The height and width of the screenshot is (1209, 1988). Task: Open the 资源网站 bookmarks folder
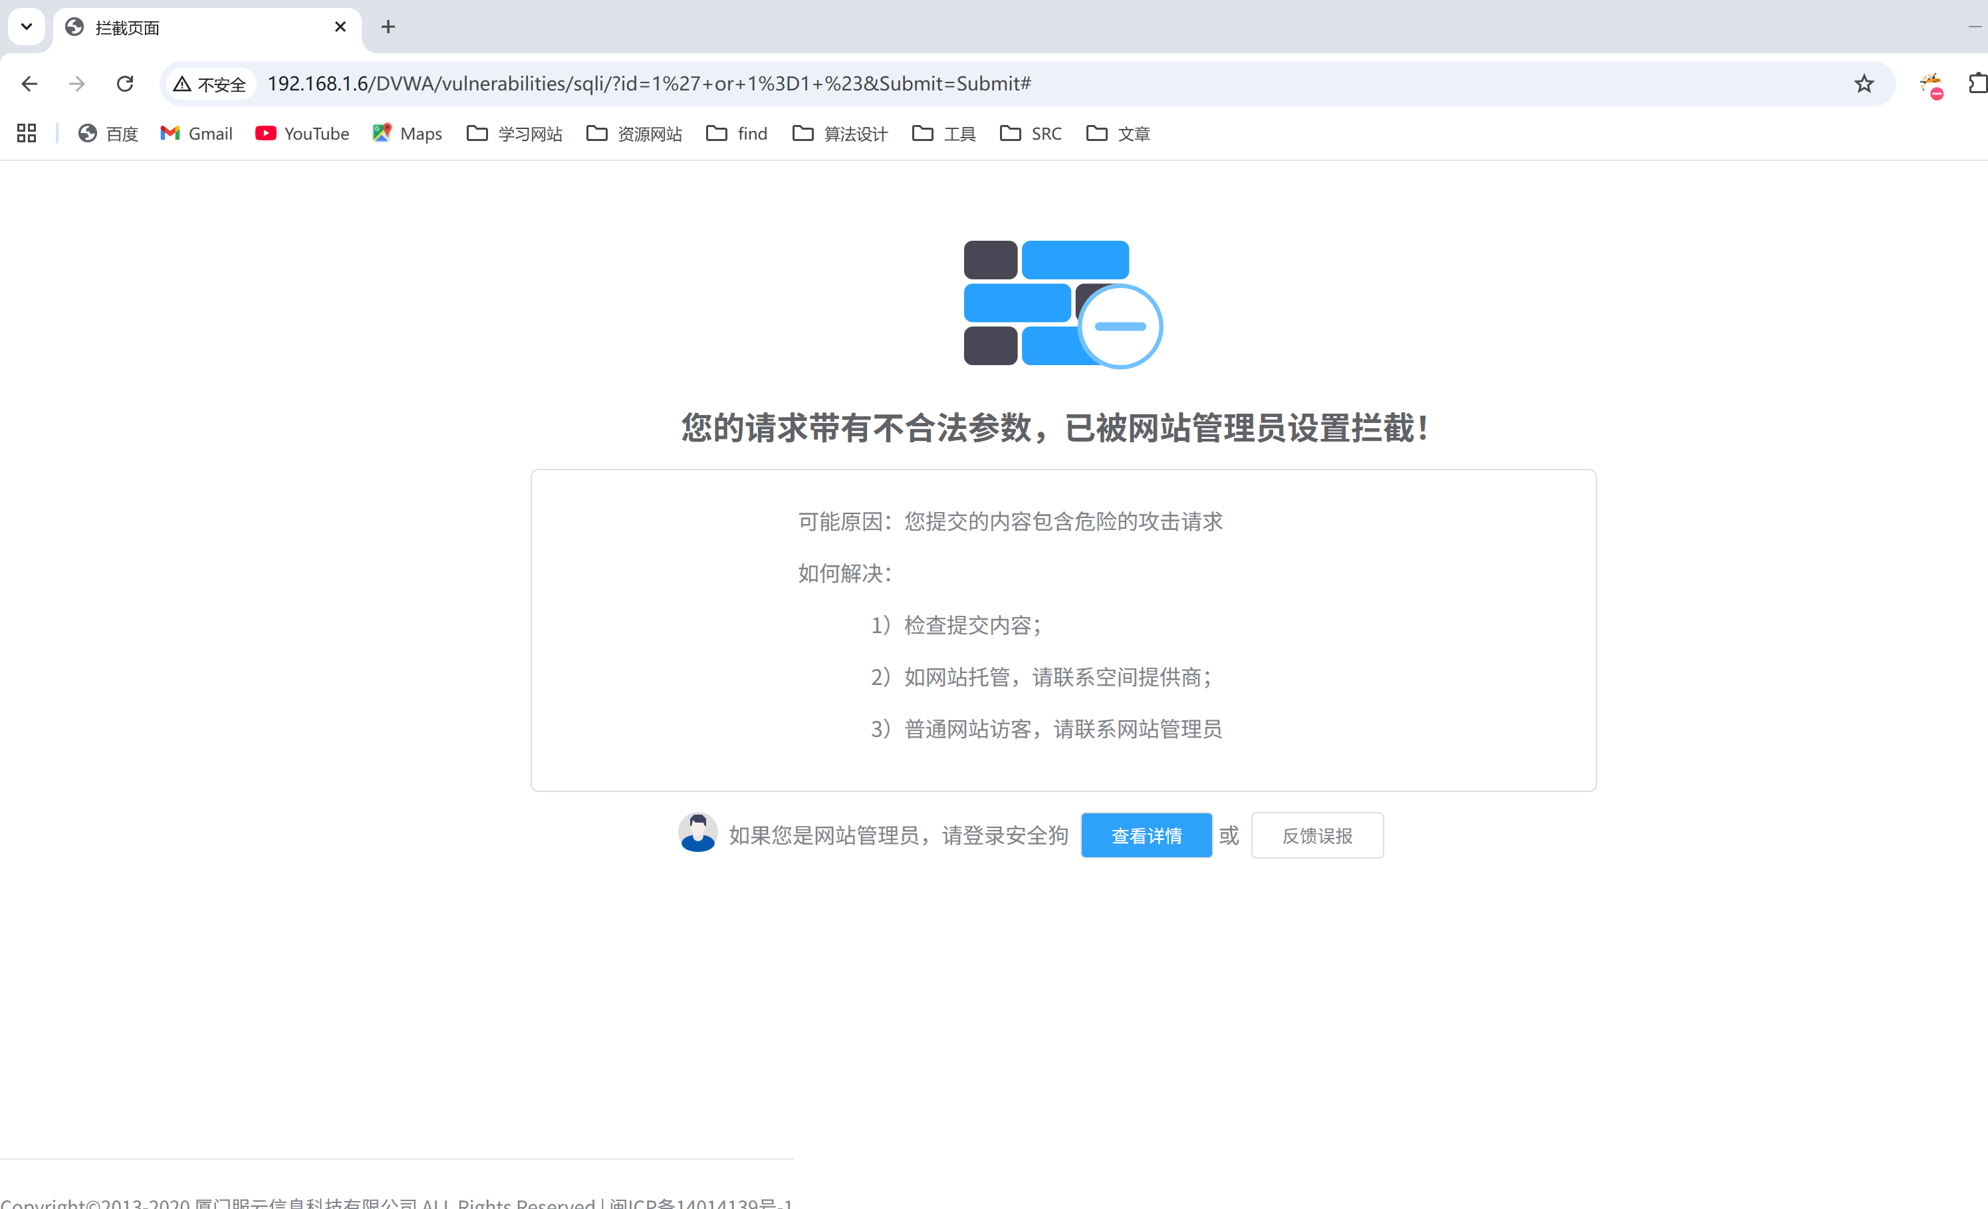tap(634, 133)
